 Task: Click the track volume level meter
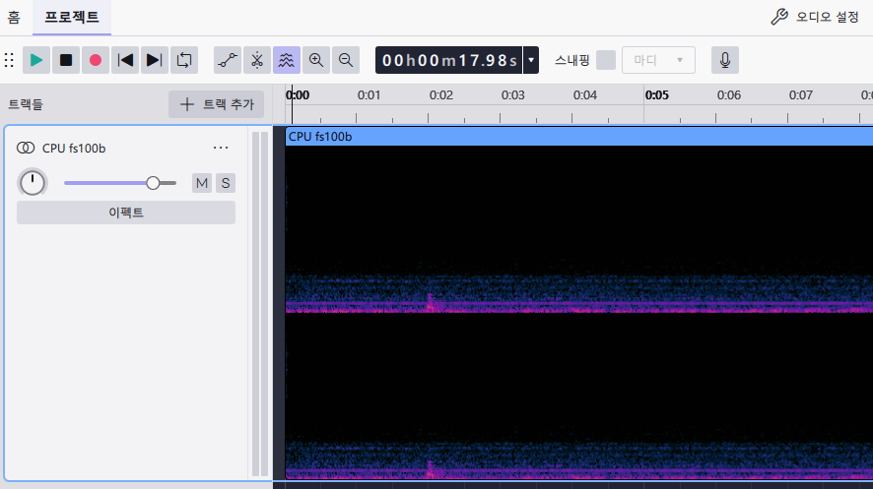coord(260,303)
